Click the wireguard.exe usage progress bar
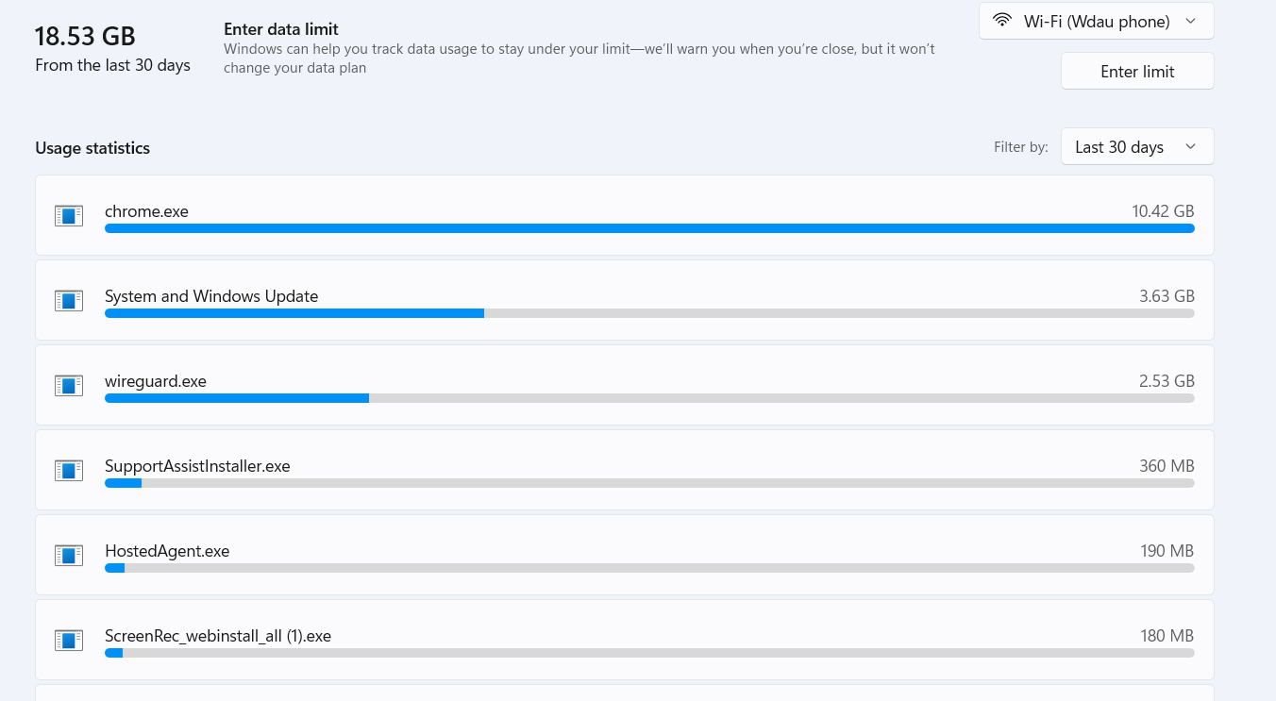Screen dimensions: 1276x701 (649, 398)
